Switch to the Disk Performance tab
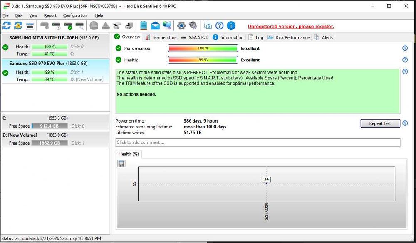Image resolution: width=416 pixels, height=243 pixels. (289, 38)
